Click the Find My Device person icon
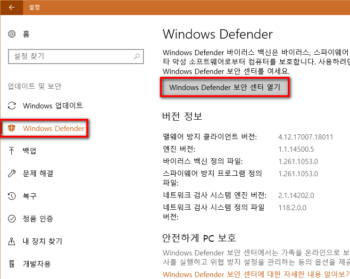 12,241
